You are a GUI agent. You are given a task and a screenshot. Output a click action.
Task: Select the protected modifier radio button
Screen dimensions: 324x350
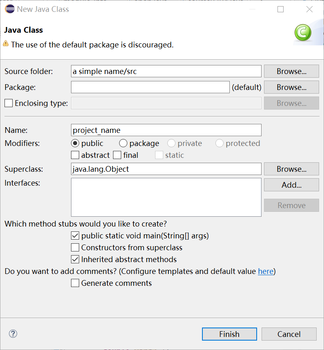[x=219, y=143]
